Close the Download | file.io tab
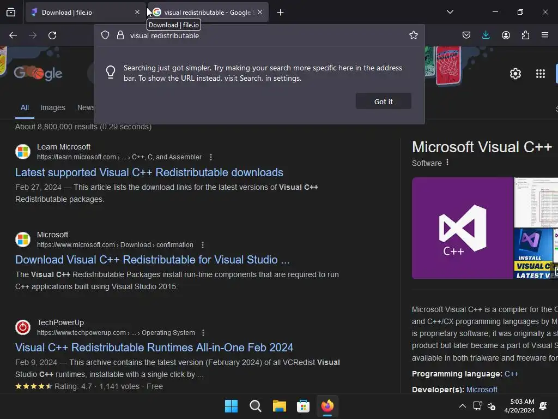Screen dimensions: 558x419 pyautogui.click(x=137, y=13)
